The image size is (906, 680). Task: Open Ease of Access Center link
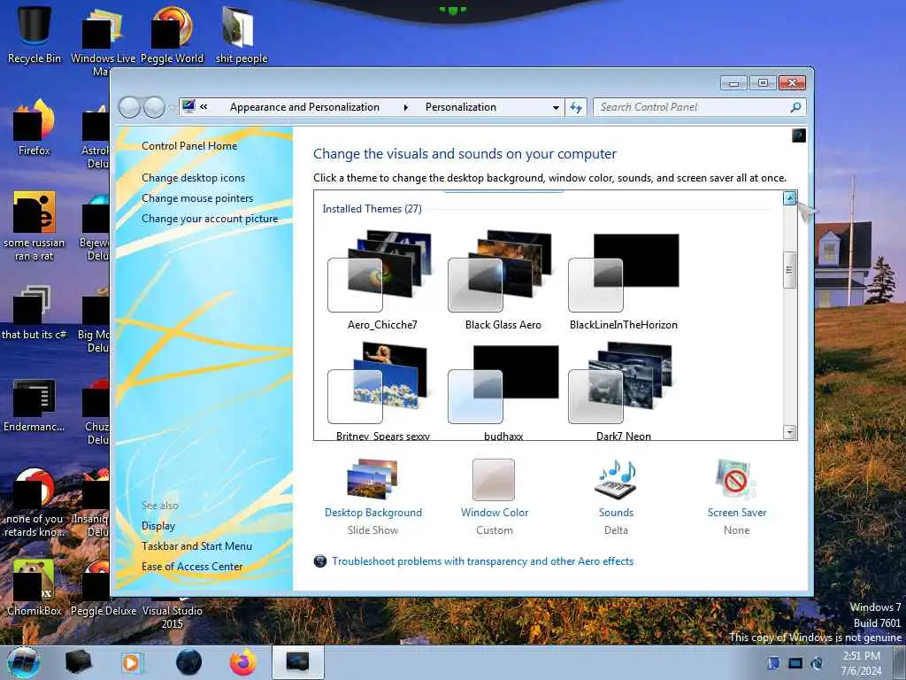(192, 567)
